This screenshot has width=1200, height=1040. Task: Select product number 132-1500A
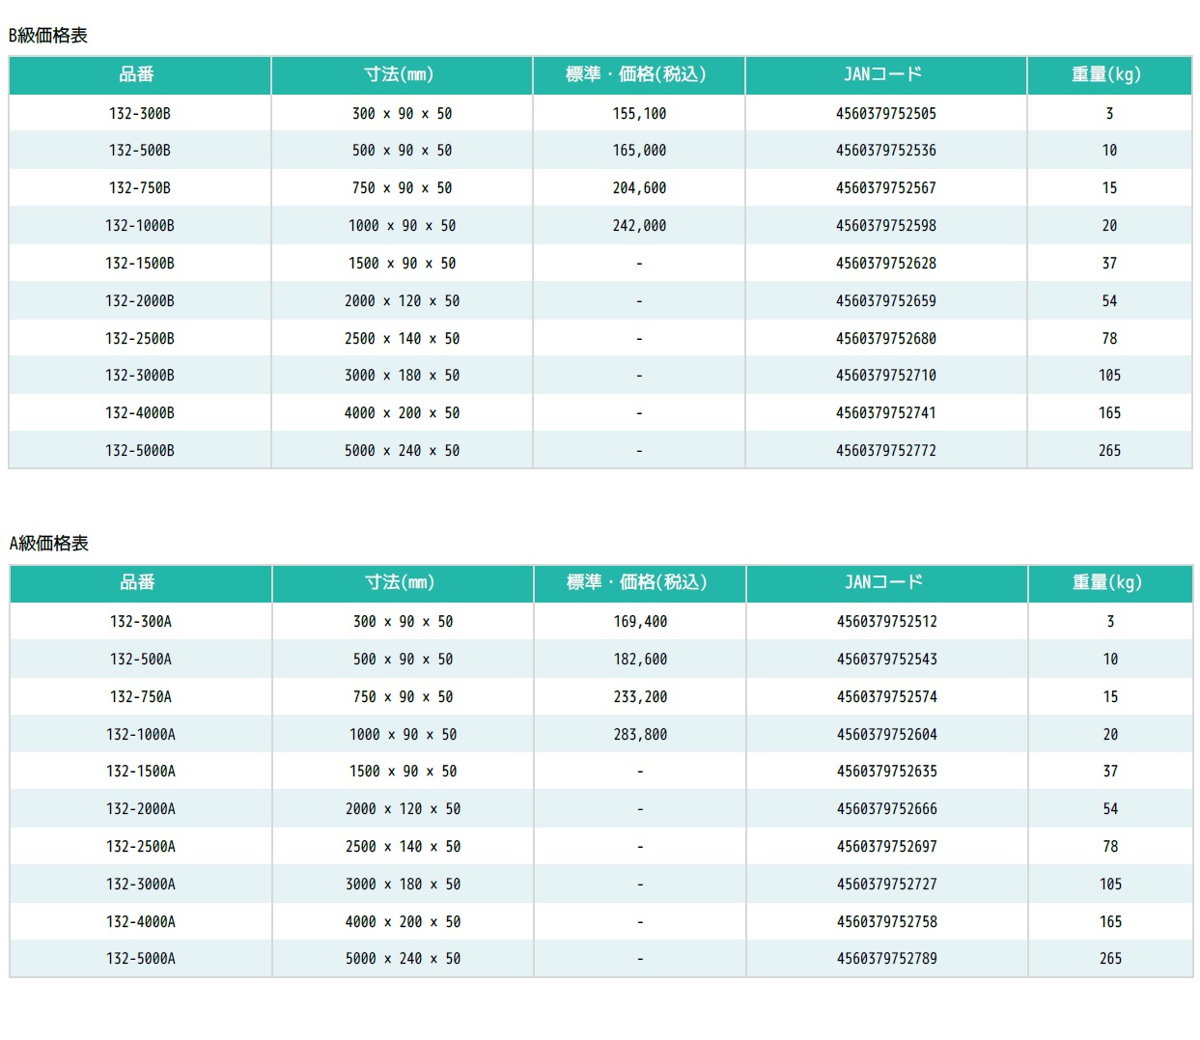tap(141, 772)
